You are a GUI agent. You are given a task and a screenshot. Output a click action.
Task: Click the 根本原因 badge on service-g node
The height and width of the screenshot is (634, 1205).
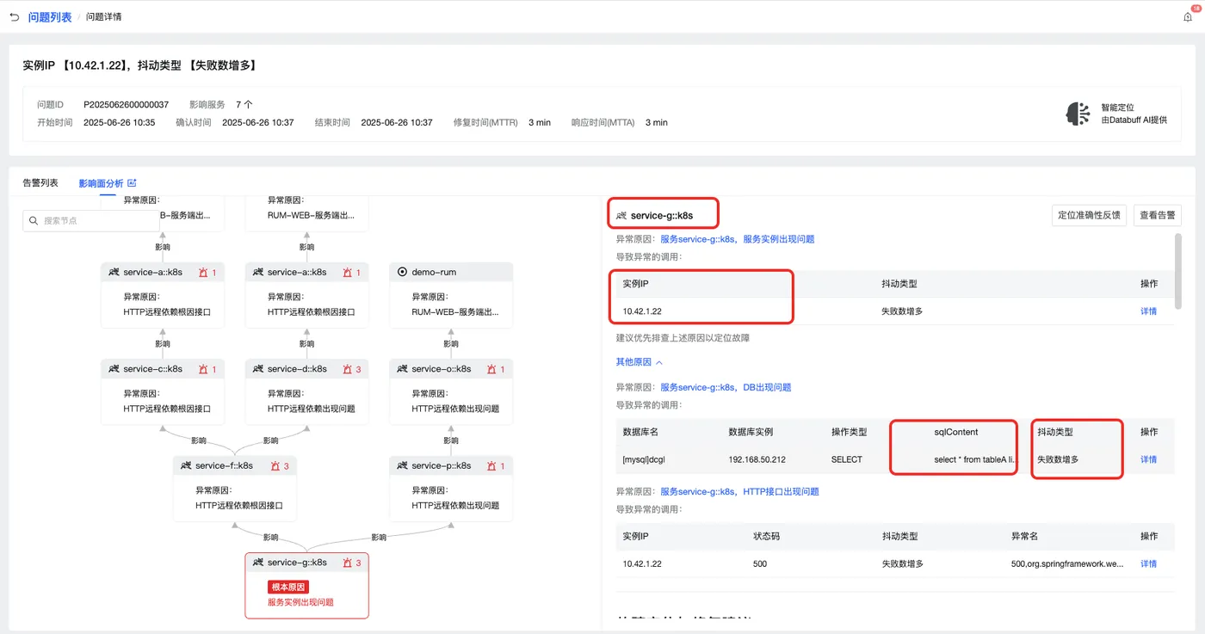288,587
